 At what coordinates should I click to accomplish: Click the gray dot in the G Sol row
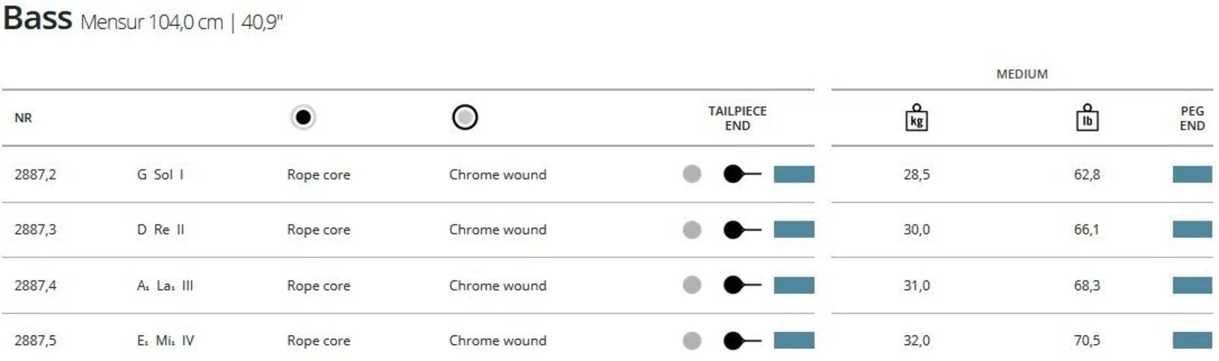pyautogui.click(x=692, y=174)
